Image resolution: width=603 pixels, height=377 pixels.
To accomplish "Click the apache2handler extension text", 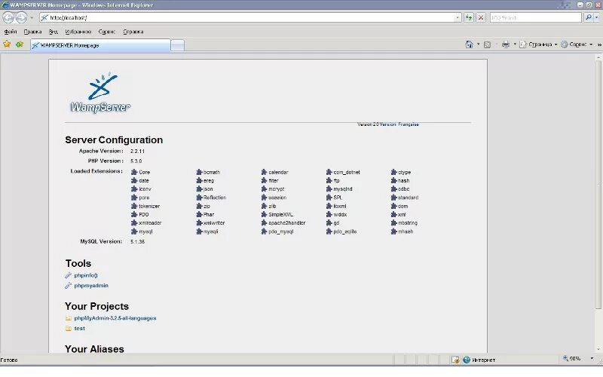I will (x=287, y=222).
